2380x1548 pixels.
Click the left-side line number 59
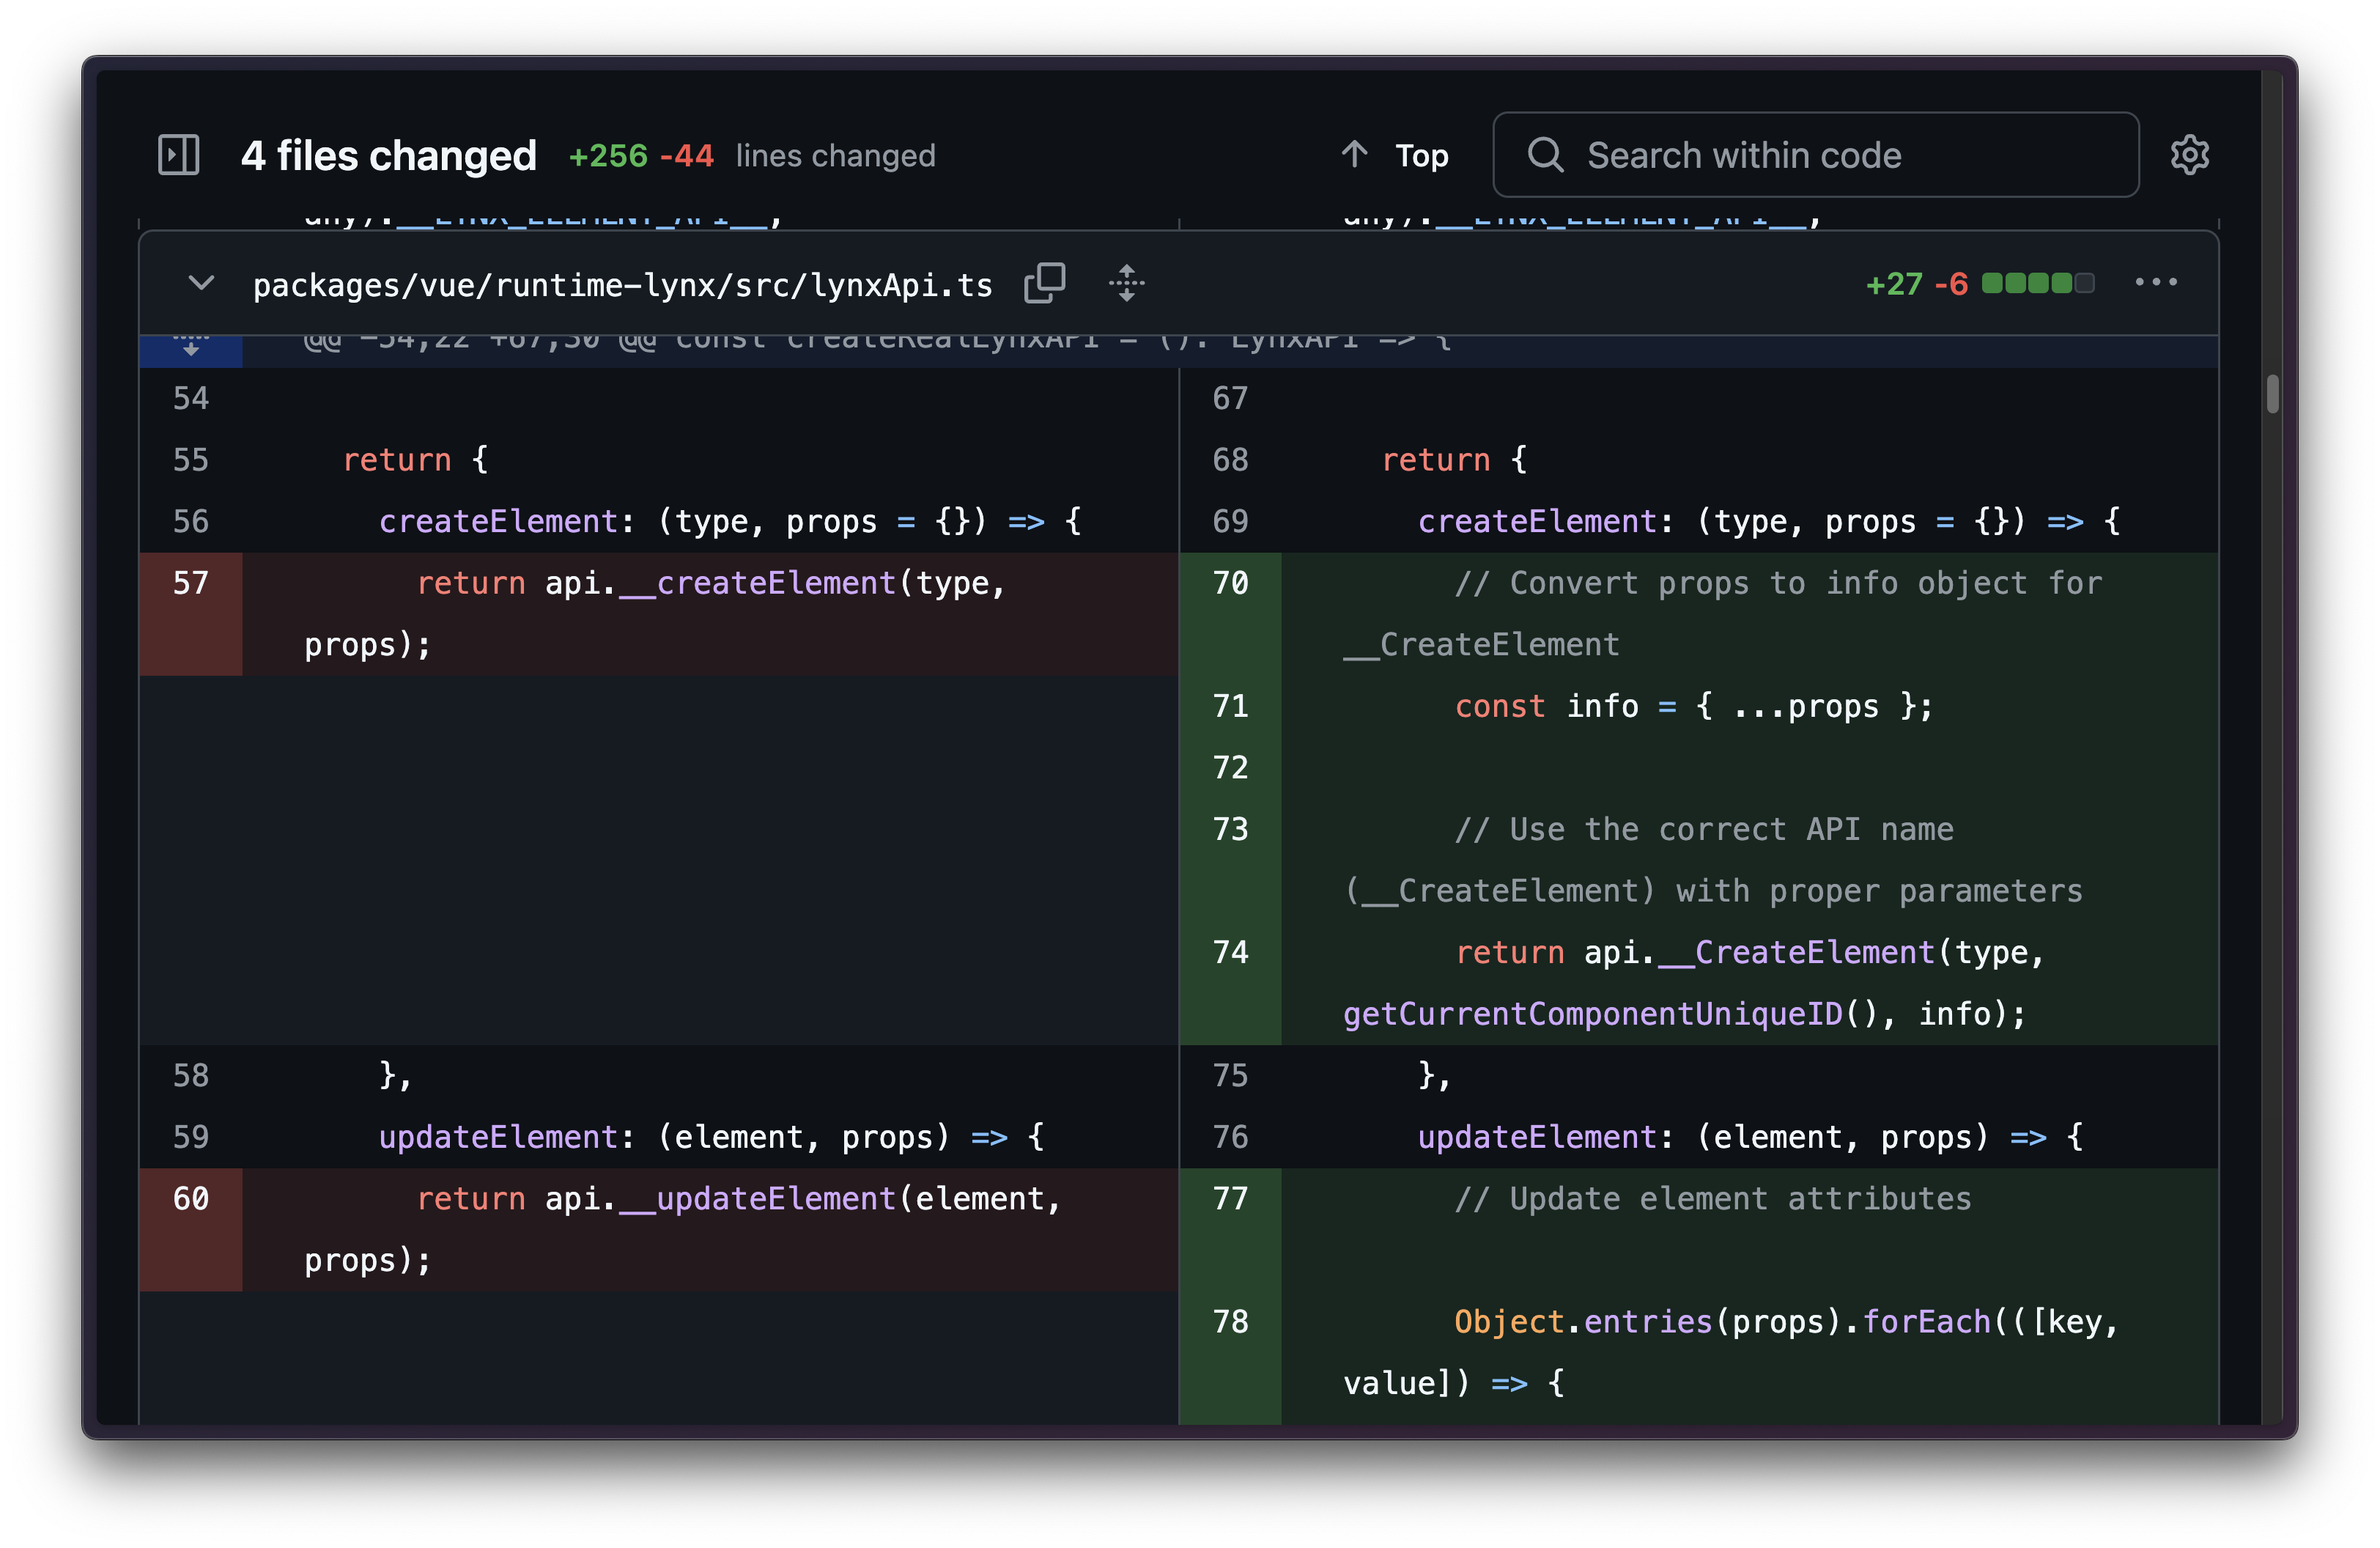(x=191, y=1137)
